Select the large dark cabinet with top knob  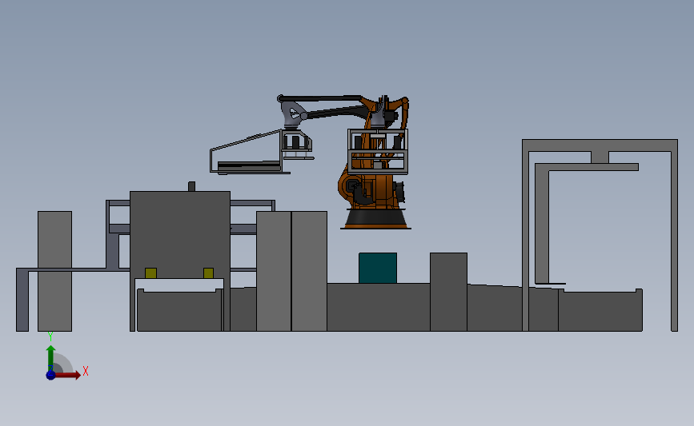tap(180, 234)
